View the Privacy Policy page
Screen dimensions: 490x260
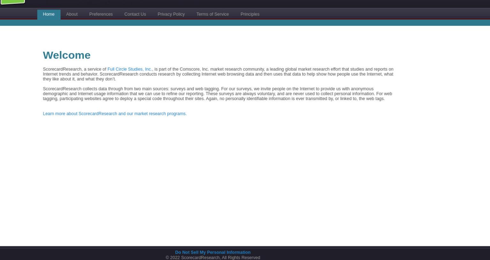point(171,14)
